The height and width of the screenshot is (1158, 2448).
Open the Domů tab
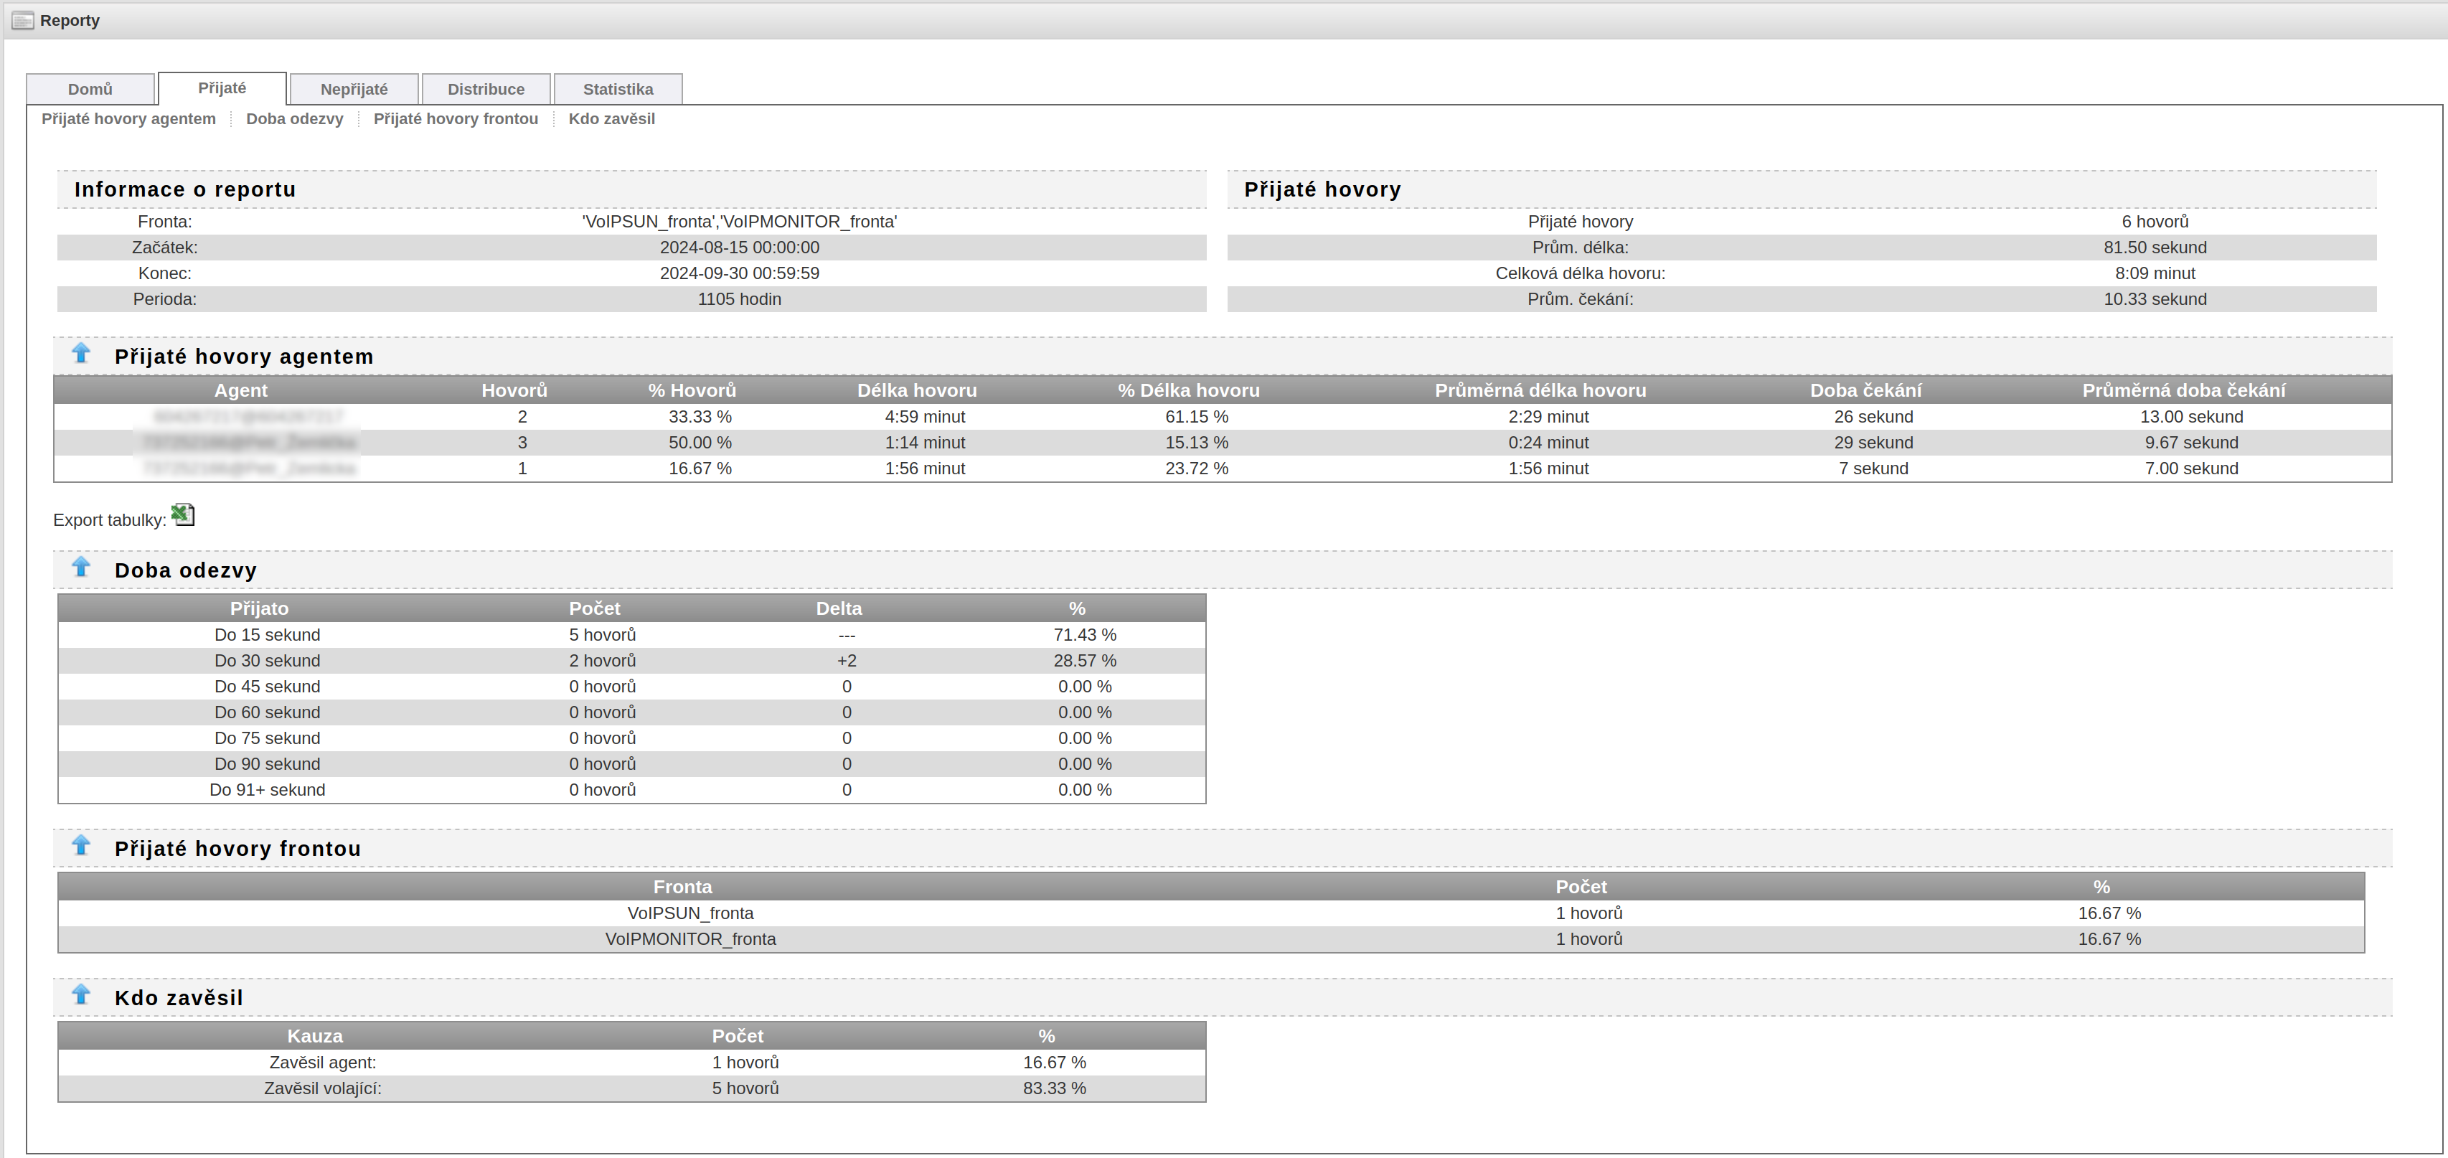pyautogui.click(x=90, y=89)
